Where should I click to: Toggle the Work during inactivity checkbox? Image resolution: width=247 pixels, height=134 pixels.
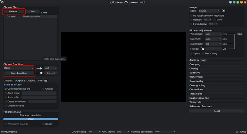click(x=6, y=124)
